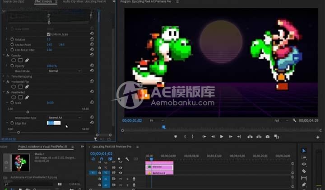Click the PixelPerfect Scale slider handle
325x190 pixels.
[28, 112]
